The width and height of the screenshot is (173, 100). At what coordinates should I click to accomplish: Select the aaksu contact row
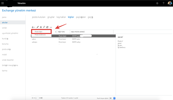tap(73, 39)
